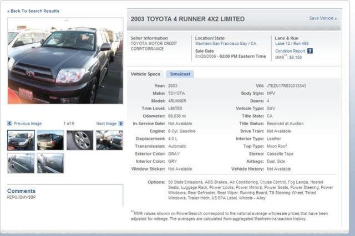Click the Trim Level value LIMITED
The image size is (355, 236).
click(175, 109)
